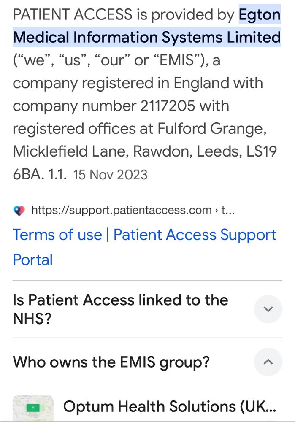Viewport: 295px width, 422px height.
Task: Click the upward chevron icon for EMIS group
Action: click(268, 362)
